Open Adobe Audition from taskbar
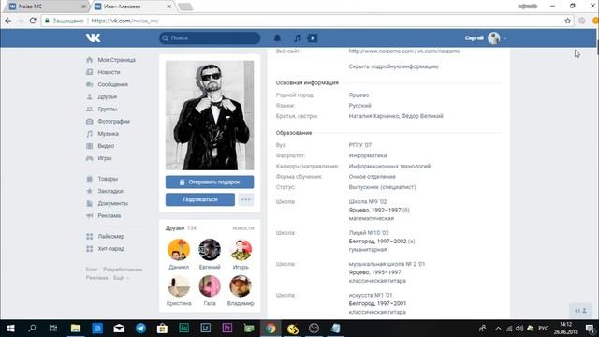Viewport: 599px width, 337px height. click(184, 329)
